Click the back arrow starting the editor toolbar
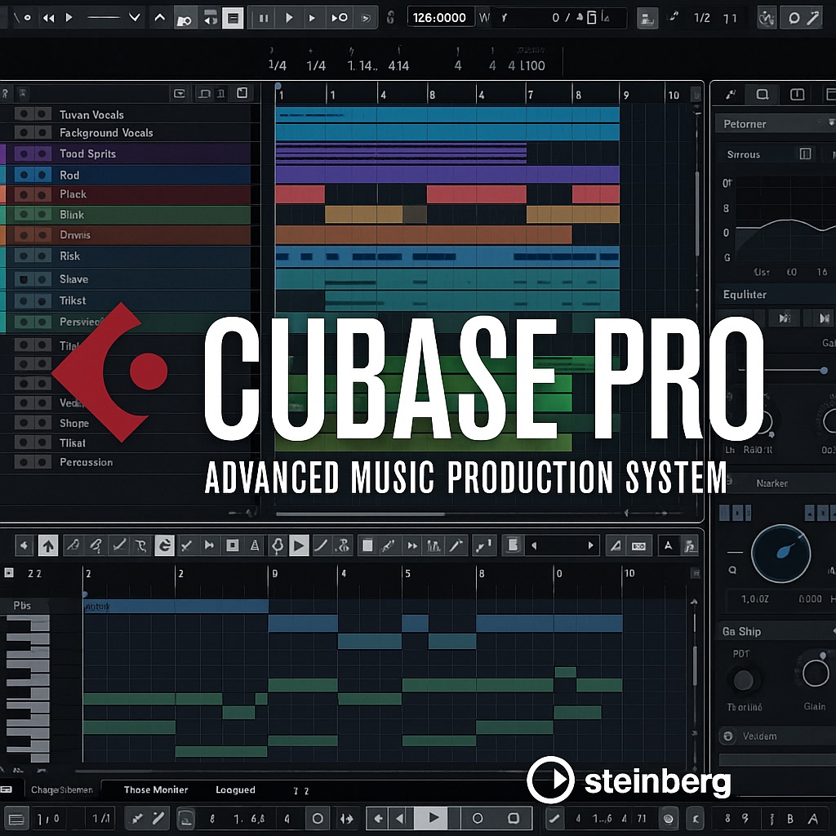836x836 pixels. pos(24,545)
